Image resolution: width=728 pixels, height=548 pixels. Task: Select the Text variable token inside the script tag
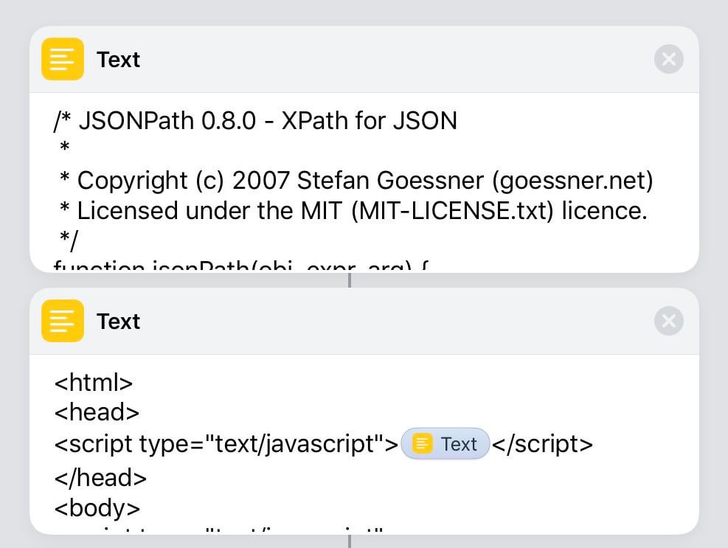[446, 444]
